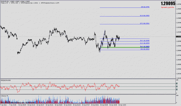Click the 161.8 Fibonacci extension level label
The height and width of the screenshot is (106, 181).
(x=145, y=16)
